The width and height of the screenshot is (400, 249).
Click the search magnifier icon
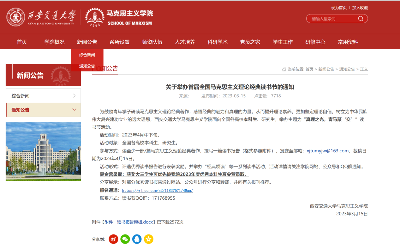360,19
